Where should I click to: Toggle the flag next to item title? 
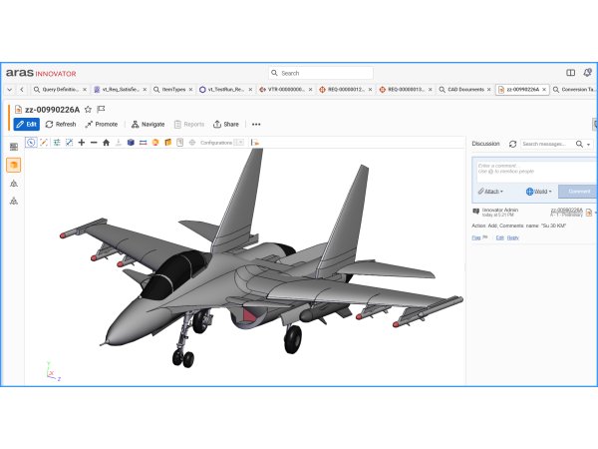tap(101, 109)
